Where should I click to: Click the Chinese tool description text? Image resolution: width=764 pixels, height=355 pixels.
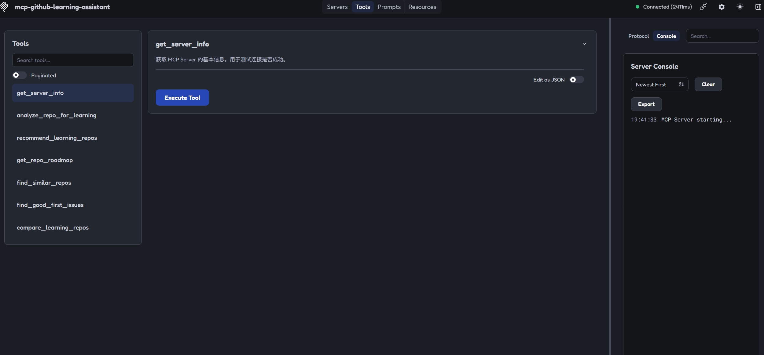221,60
